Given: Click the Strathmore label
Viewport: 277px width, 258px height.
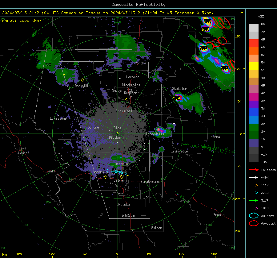Looking at the screenshot, I should [x=150, y=182].
